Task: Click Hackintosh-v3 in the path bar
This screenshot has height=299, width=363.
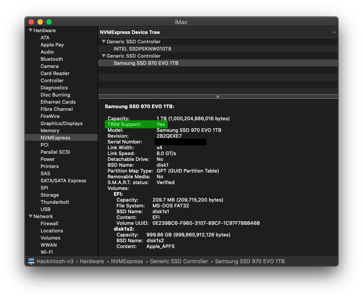Action: coord(55,261)
